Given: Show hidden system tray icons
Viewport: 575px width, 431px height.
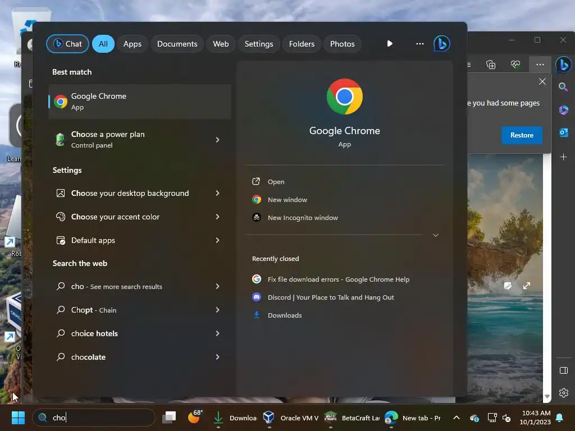Looking at the screenshot, I should pyautogui.click(x=457, y=418).
